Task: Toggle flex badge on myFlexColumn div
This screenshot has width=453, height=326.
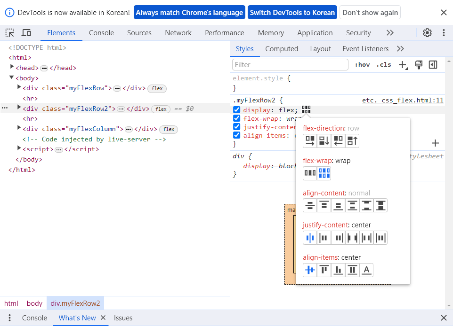Action: coord(169,130)
